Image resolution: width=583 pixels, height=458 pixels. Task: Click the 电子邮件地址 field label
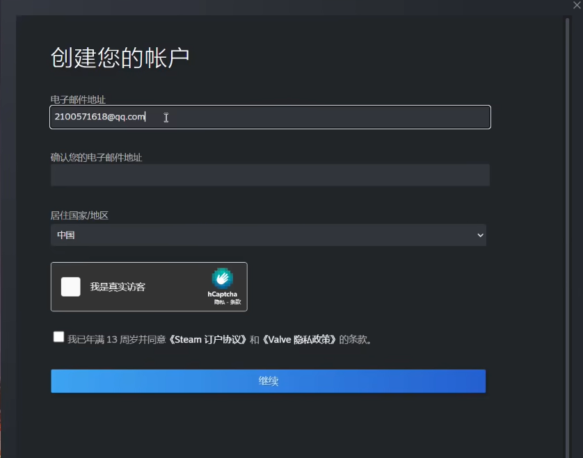pyautogui.click(x=78, y=100)
